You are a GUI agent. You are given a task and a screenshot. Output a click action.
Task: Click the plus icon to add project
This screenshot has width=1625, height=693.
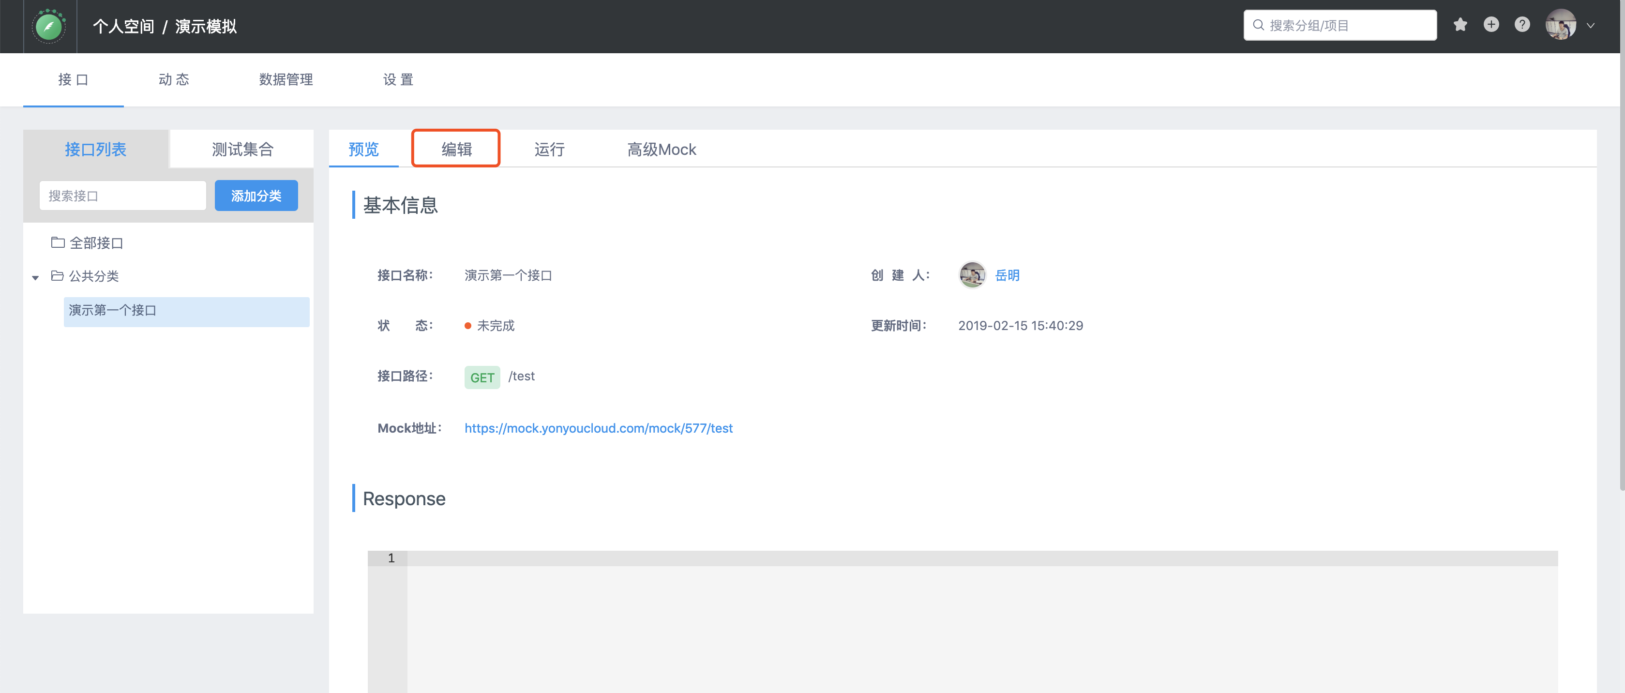pyautogui.click(x=1490, y=25)
